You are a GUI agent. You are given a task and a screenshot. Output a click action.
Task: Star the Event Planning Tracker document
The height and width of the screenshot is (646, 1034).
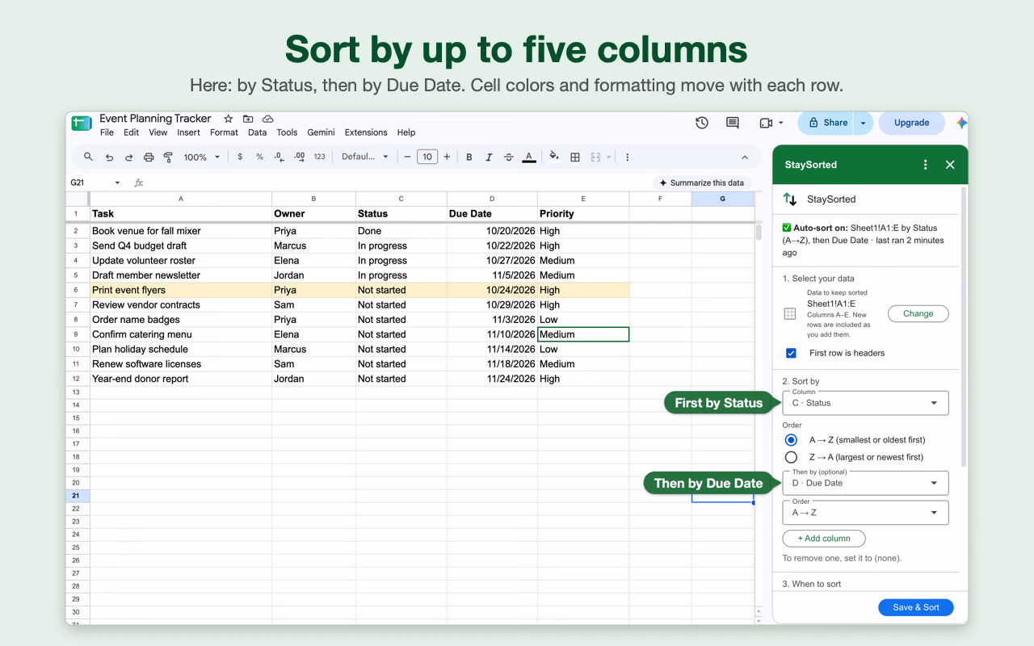point(229,119)
